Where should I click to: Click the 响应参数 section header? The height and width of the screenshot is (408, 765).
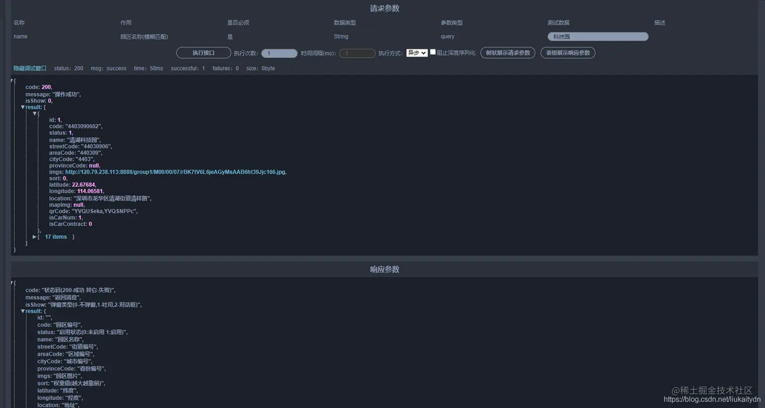pos(385,269)
